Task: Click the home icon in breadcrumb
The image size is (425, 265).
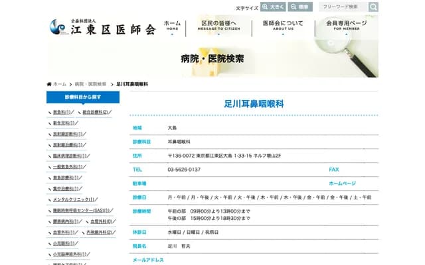Action: tap(49, 84)
